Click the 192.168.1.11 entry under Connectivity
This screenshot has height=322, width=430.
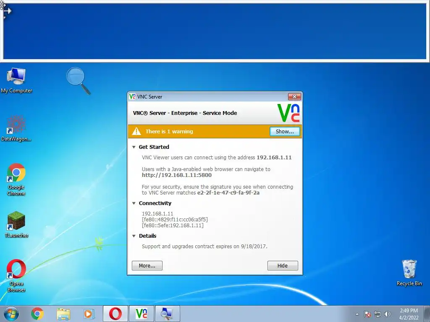[157, 213]
